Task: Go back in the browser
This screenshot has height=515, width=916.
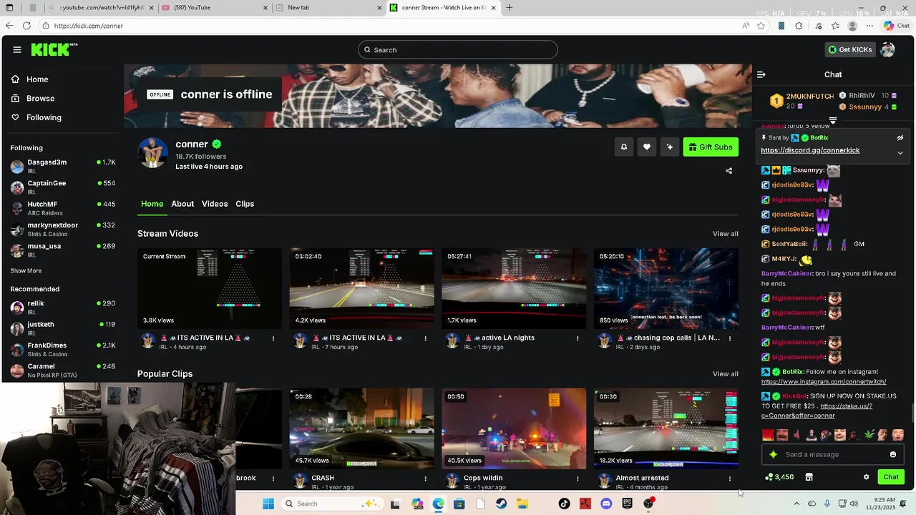Action: (9, 26)
